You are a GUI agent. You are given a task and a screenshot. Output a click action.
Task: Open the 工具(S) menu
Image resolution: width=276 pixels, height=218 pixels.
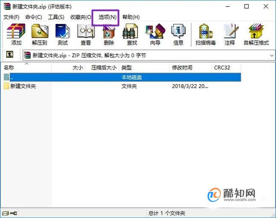tap(56, 17)
